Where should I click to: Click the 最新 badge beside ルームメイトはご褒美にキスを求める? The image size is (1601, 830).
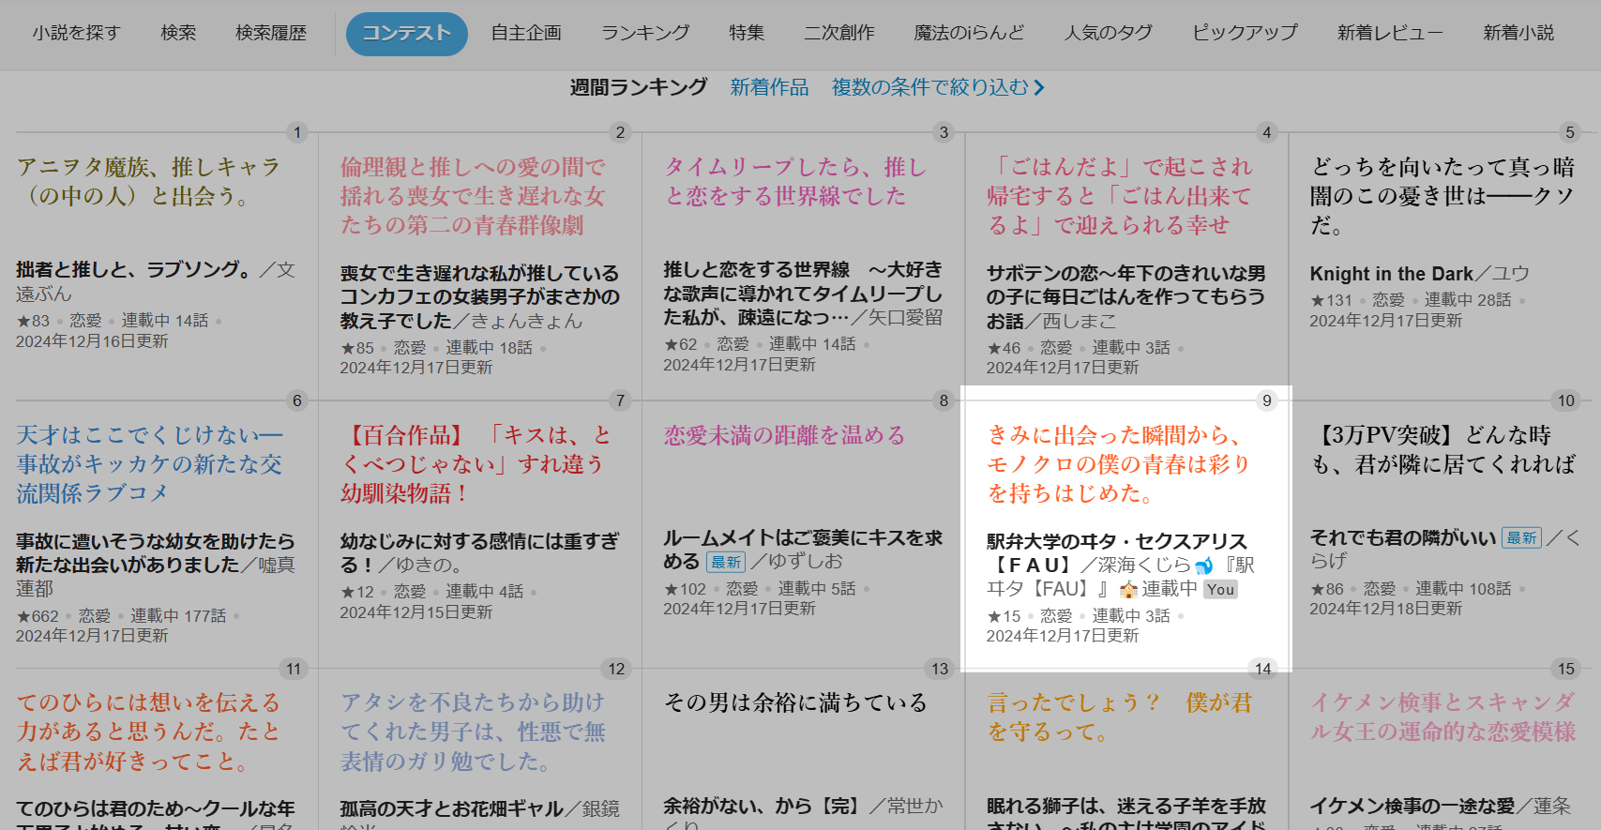[x=725, y=563]
